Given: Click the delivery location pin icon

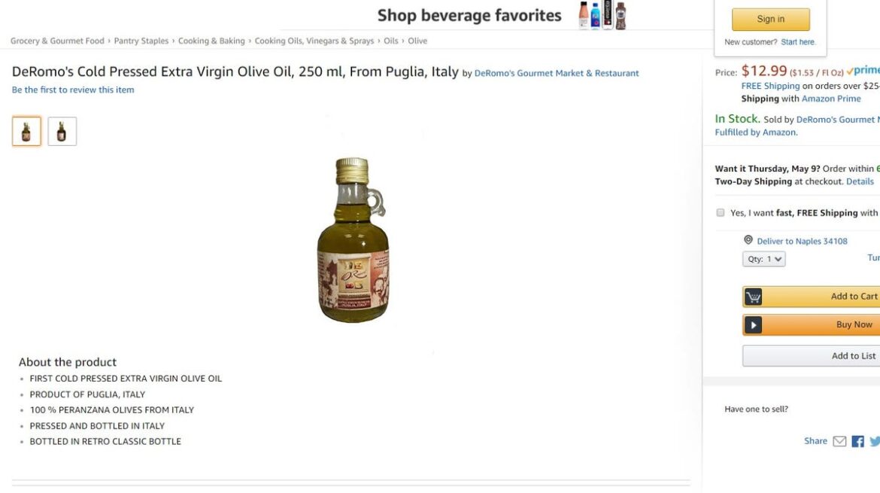Looking at the screenshot, I should tap(748, 240).
